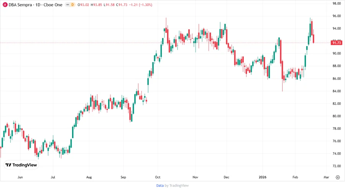345x190 pixels.
Task: Click the 78.00 price axis label
Action: click(x=337, y=129)
